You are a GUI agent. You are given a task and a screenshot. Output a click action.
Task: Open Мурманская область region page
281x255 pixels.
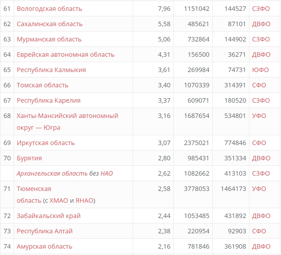[49, 39]
